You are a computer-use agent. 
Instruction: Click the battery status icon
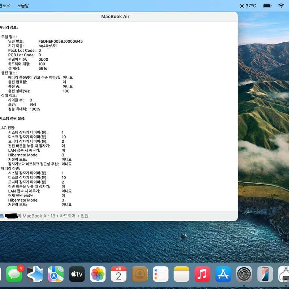267,6
